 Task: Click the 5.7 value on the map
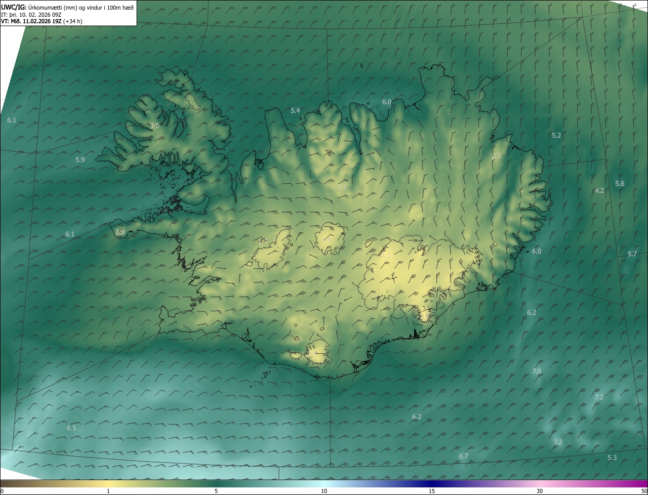pyautogui.click(x=632, y=254)
